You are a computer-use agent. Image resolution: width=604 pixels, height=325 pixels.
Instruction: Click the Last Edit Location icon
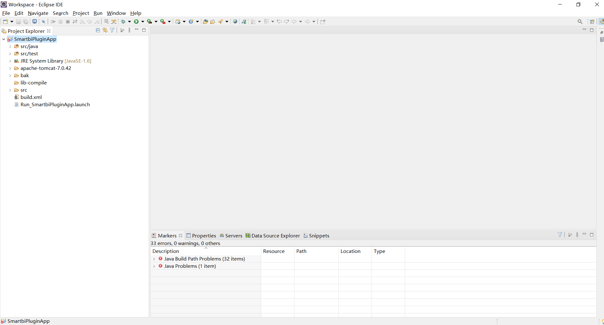pyautogui.click(x=279, y=21)
